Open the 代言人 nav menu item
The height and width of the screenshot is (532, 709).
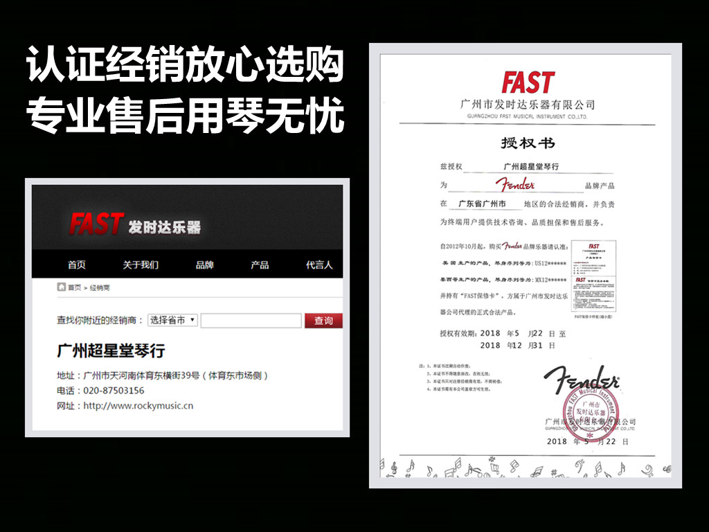pos(319,265)
